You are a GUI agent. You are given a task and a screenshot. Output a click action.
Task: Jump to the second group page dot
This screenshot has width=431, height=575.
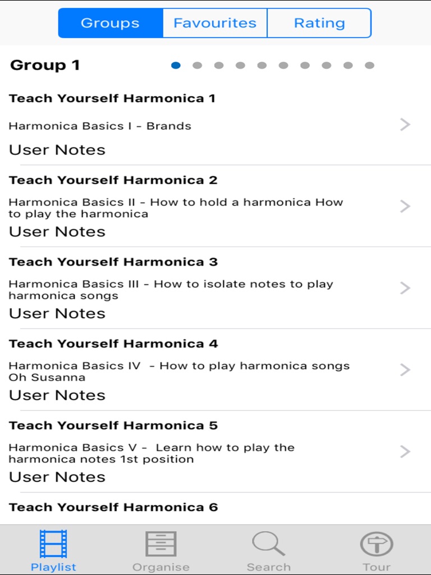[197, 65]
